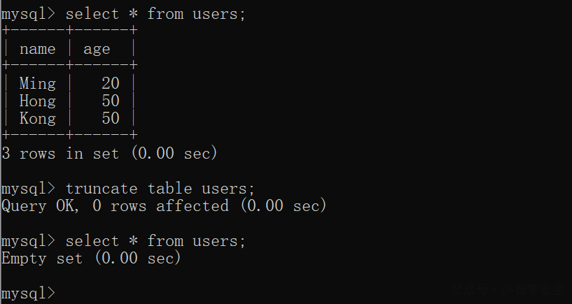Click the age value 20 for Ming
The image size is (572, 304).
[x=111, y=83]
